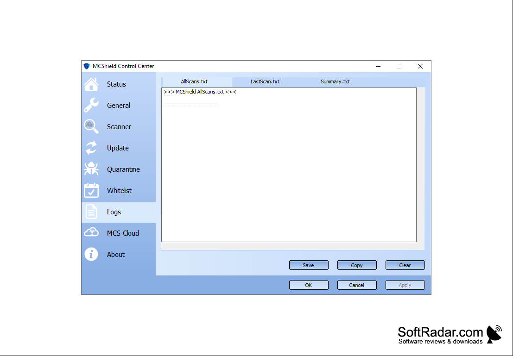513x356 pixels.
Task: Click the Logs document icon
Action: tap(91, 212)
